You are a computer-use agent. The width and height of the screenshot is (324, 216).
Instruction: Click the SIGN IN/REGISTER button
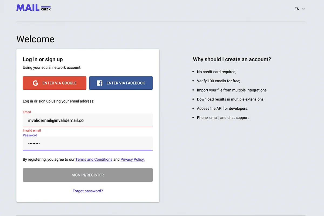(x=88, y=175)
